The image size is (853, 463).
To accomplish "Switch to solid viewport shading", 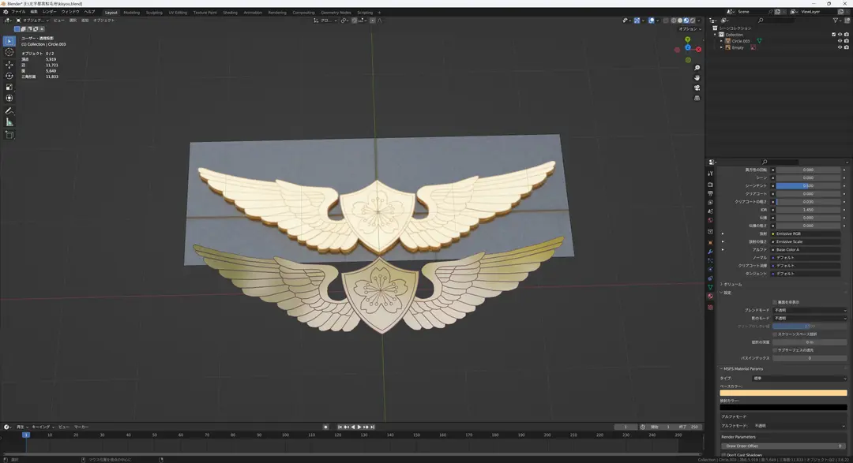I will click(679, 21).
